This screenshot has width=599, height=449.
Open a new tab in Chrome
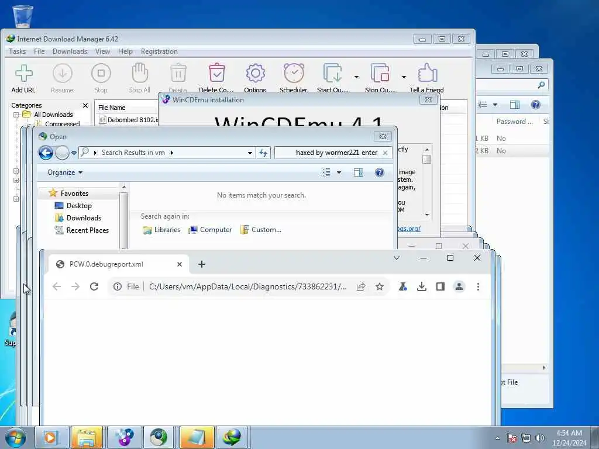point(202,264)
